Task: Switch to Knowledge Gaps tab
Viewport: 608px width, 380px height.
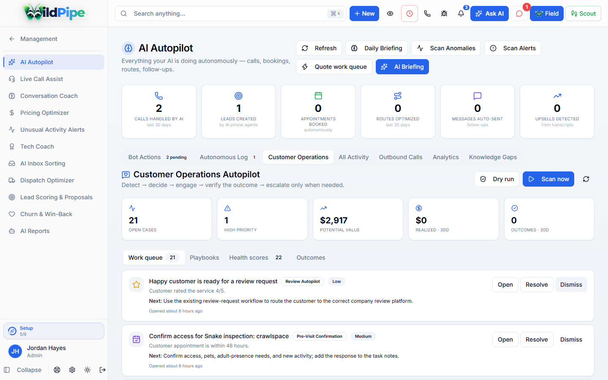Action: coord(493,157)
